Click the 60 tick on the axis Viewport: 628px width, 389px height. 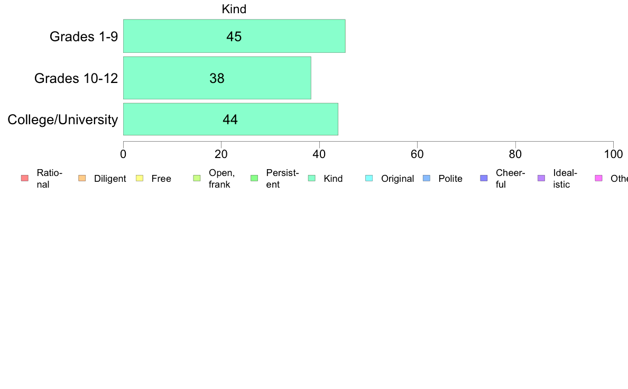[417, 154]
